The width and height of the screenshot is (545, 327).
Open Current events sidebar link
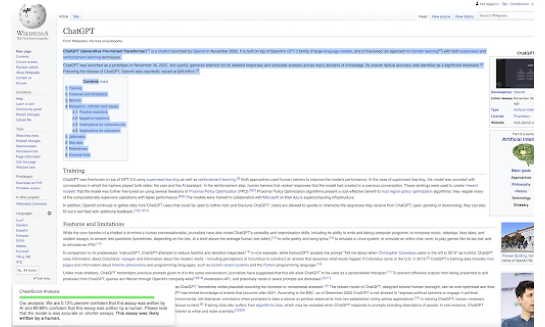tap(26, 62)
